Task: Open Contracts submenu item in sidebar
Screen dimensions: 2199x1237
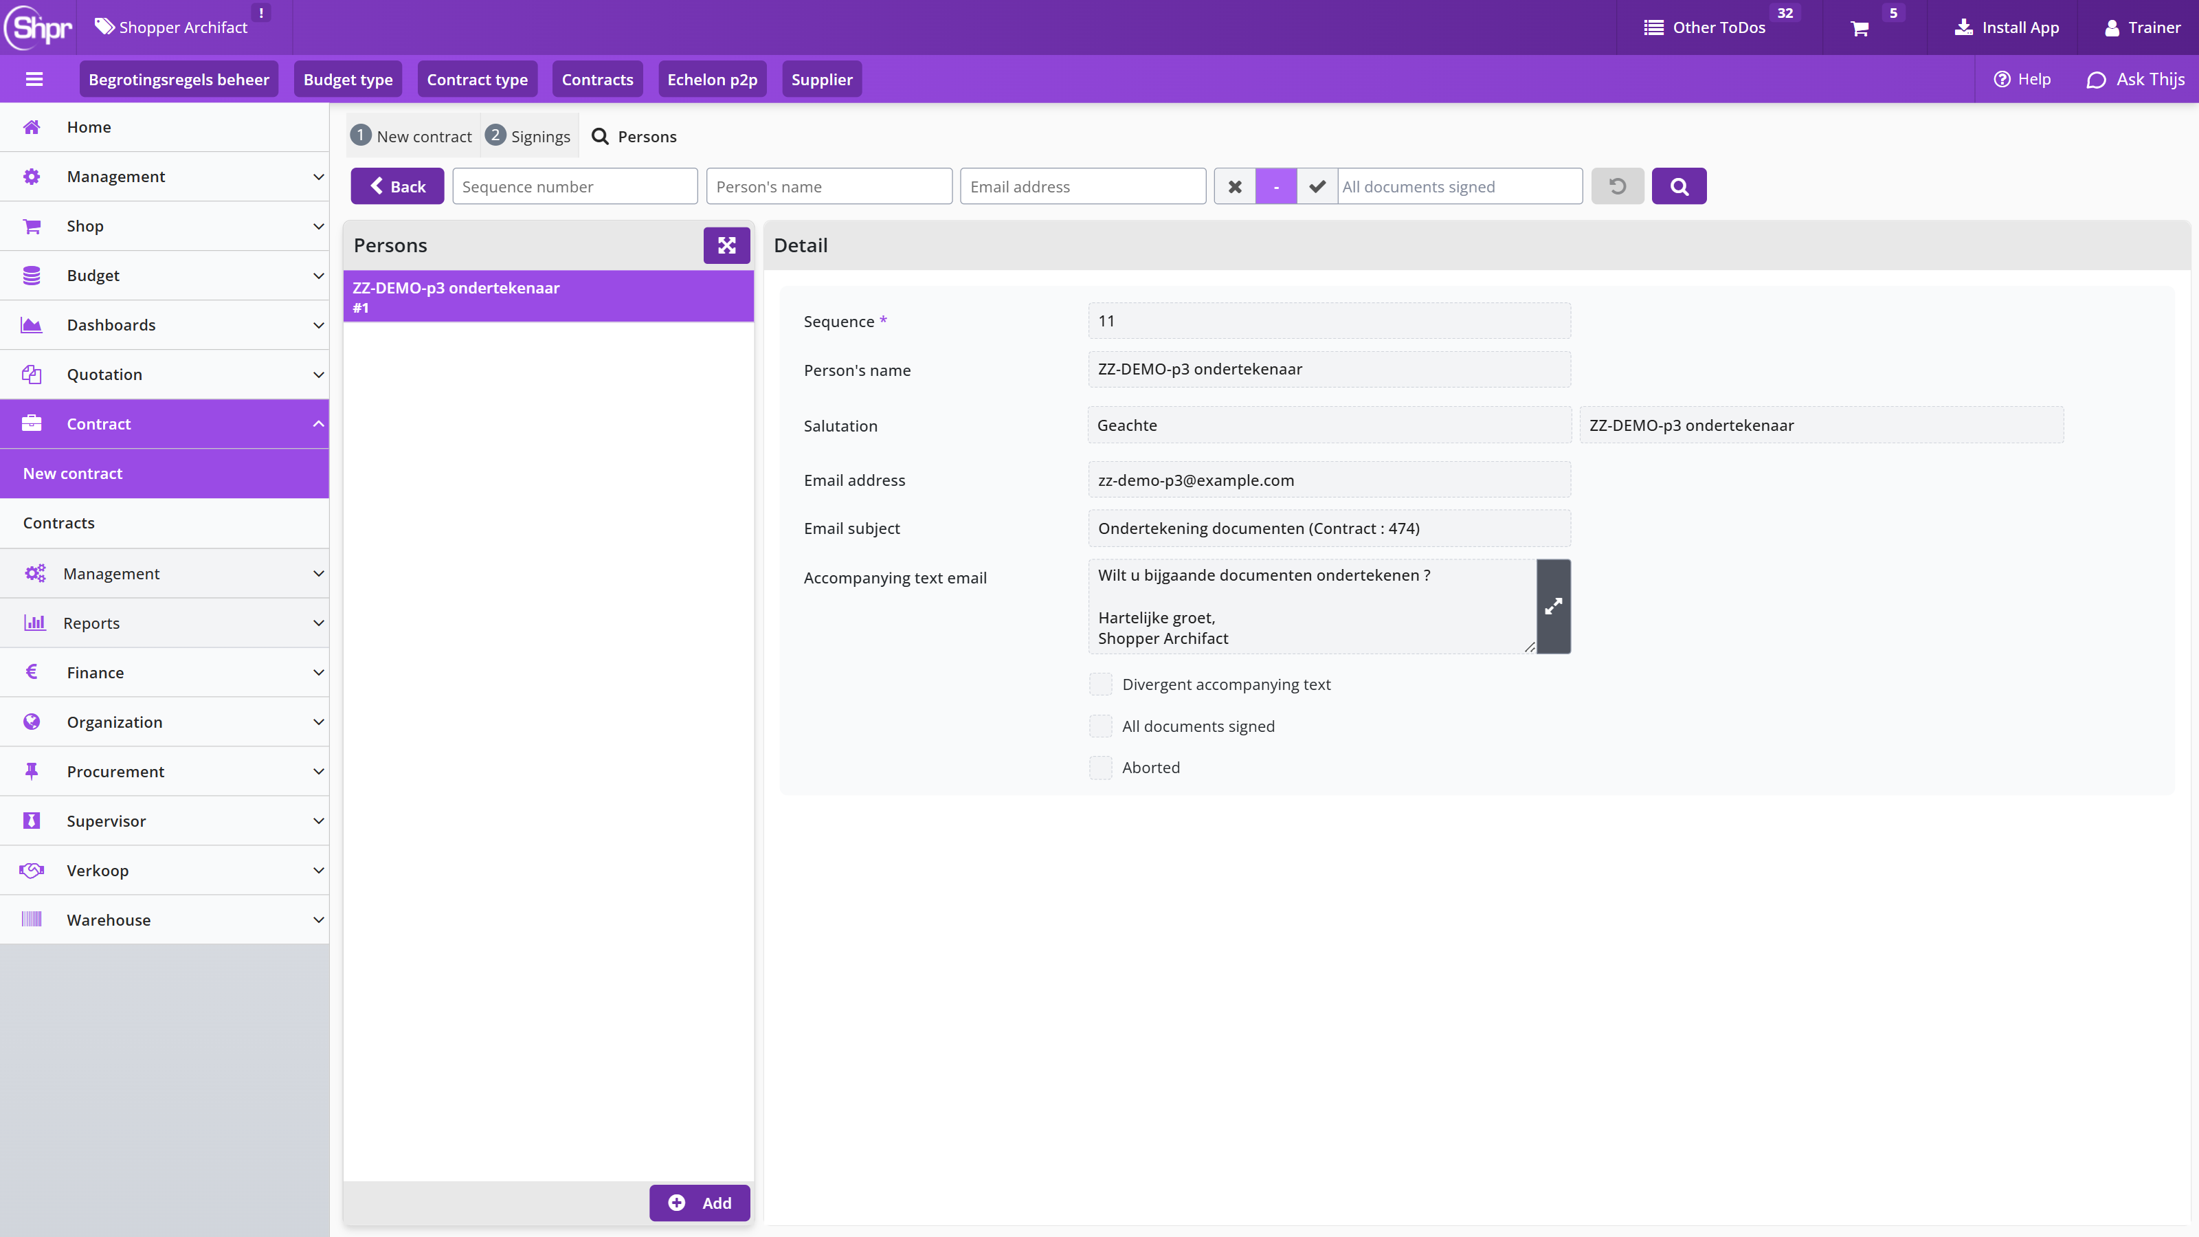Action: point(165,523)
